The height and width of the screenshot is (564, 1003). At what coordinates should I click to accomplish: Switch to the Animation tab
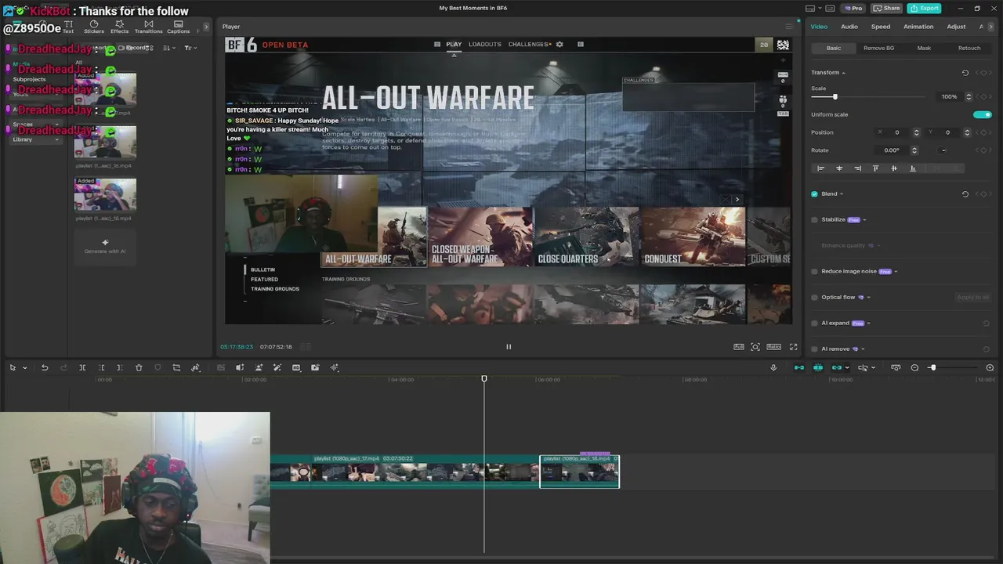[918, 27]
